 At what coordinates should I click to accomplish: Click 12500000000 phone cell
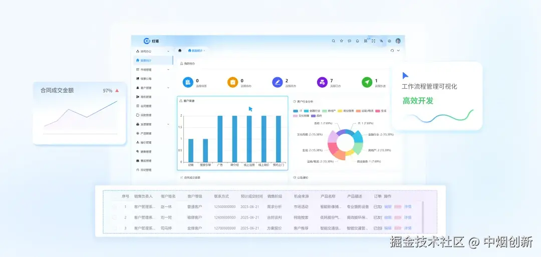coord(224,206)
